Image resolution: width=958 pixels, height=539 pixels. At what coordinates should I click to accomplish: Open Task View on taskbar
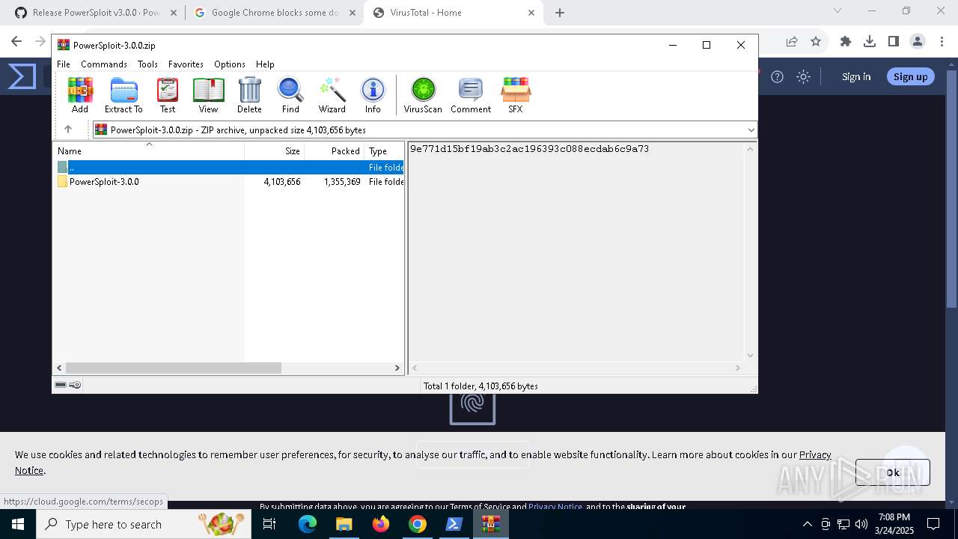click(x=269, y=524)
